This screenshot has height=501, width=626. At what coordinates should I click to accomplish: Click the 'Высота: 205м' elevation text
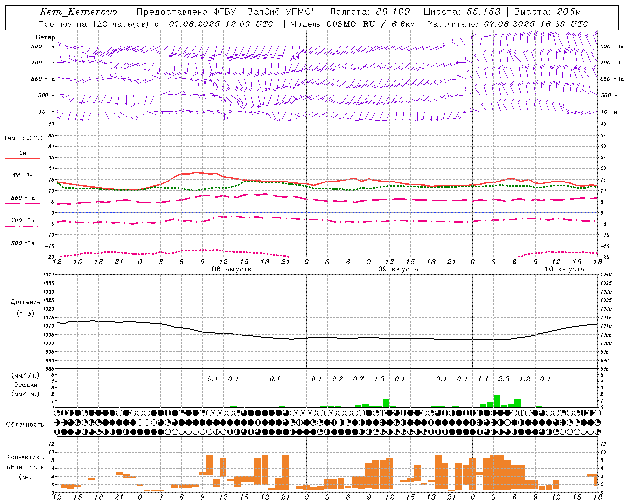(547, 12)
